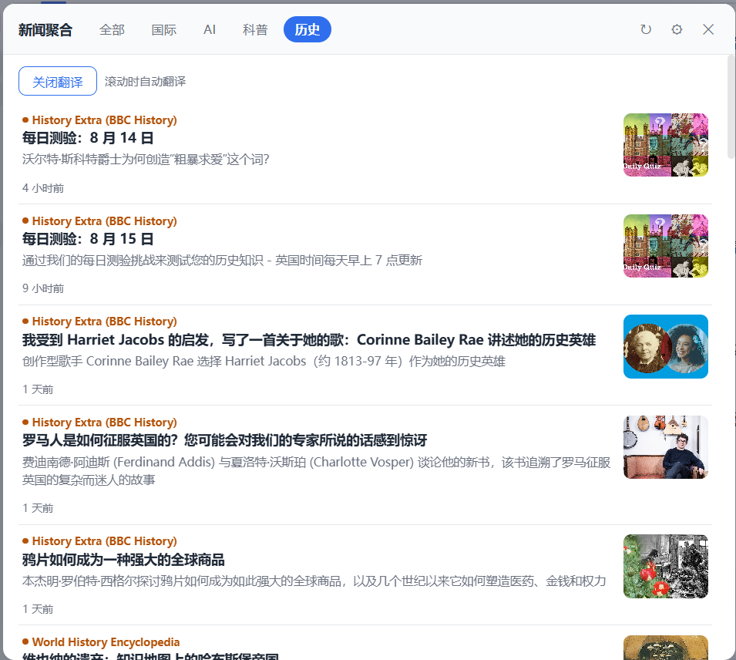Click the opium poppies thumbnail
Screen dimensions: 736x660
(x=666, y=566)
